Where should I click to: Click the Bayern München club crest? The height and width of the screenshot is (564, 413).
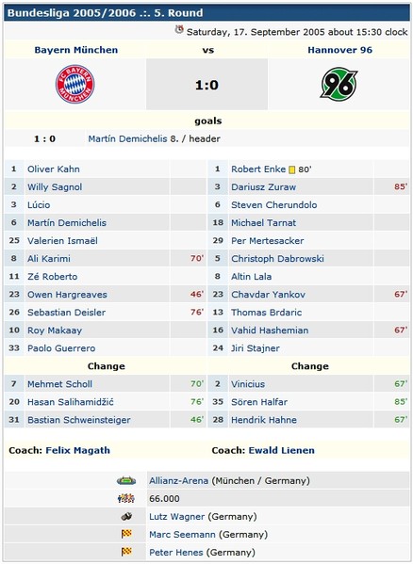click(74, 84)
